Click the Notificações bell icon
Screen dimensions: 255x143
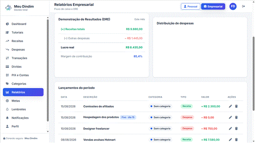(7, 118)
